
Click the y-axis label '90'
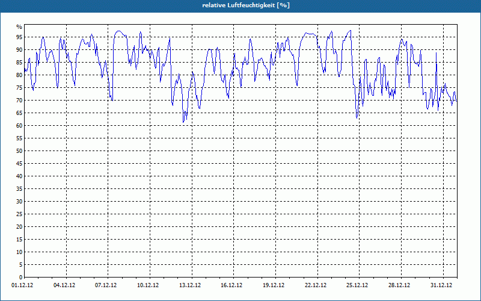click(x=19, y=50)
